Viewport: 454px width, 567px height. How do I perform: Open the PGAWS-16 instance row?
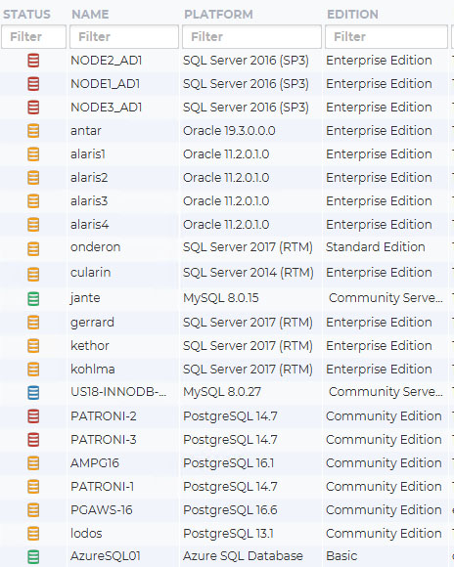227,510
